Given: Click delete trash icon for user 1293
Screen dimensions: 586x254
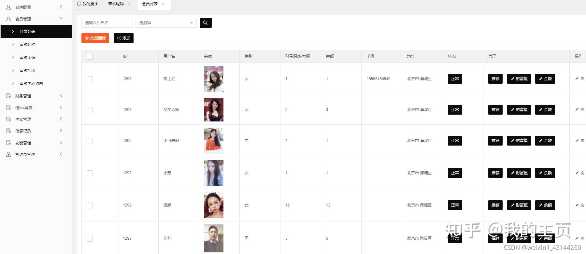Looking at the screenshot, I should (582, 173).
